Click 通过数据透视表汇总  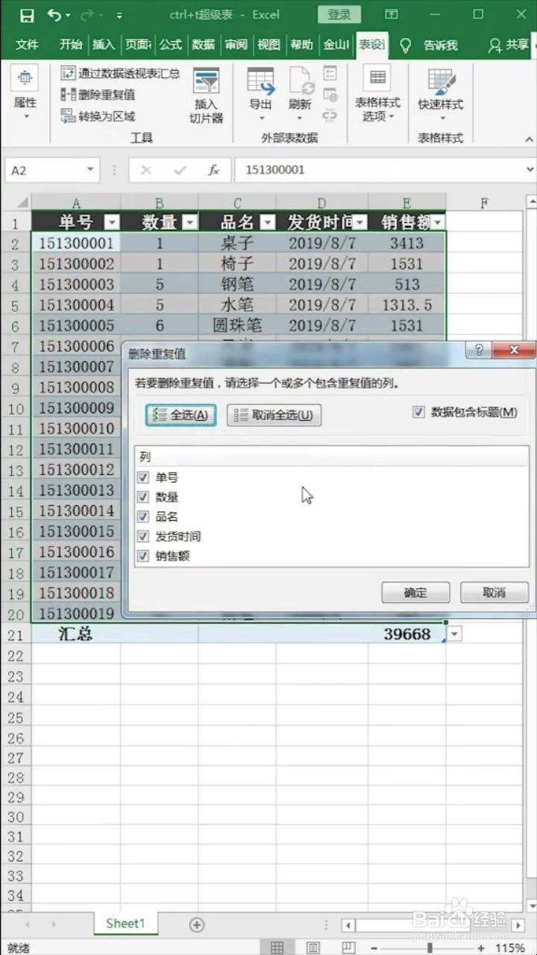click(120, 73)
